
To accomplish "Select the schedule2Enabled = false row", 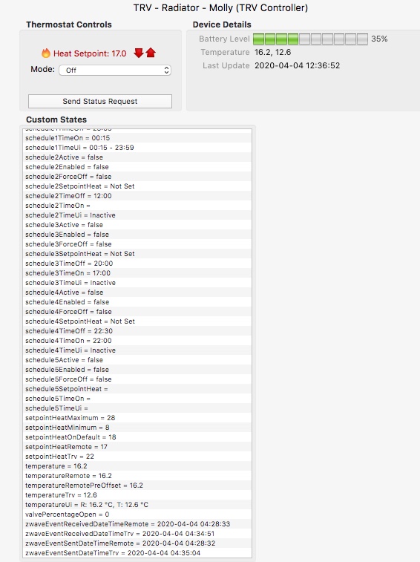I will (x=137, y=167).
